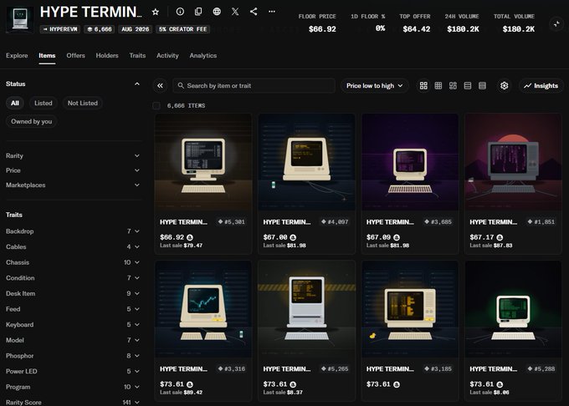Expand the Rarity filter section
Image resolution: width=569 pixels, height=406 pixels.
point(73,155)
